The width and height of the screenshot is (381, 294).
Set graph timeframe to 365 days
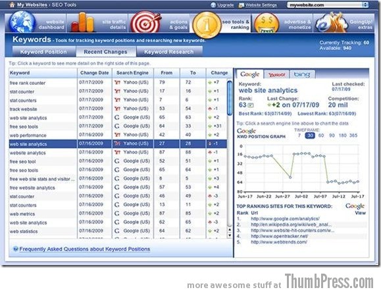click(353, 135)
